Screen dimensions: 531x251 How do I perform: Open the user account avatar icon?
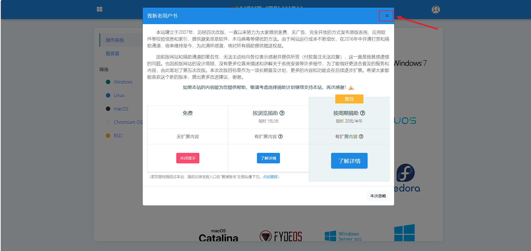point(436,10)
